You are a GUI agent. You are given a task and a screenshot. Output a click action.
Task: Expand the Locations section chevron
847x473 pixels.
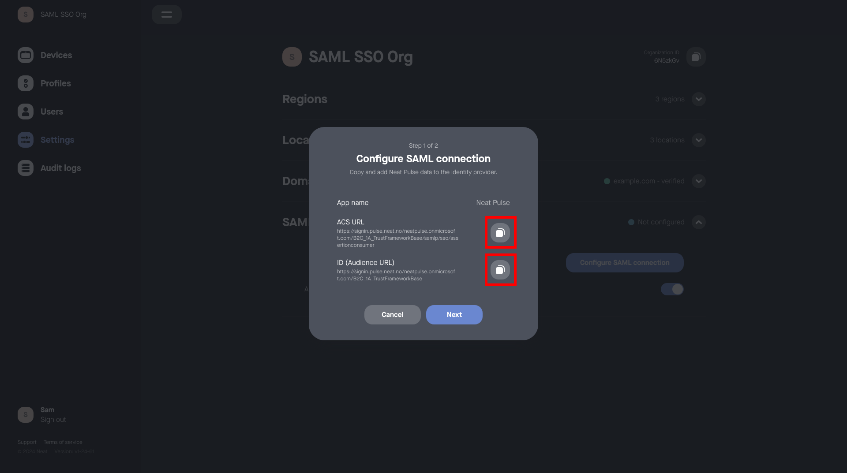coord(698,140)
